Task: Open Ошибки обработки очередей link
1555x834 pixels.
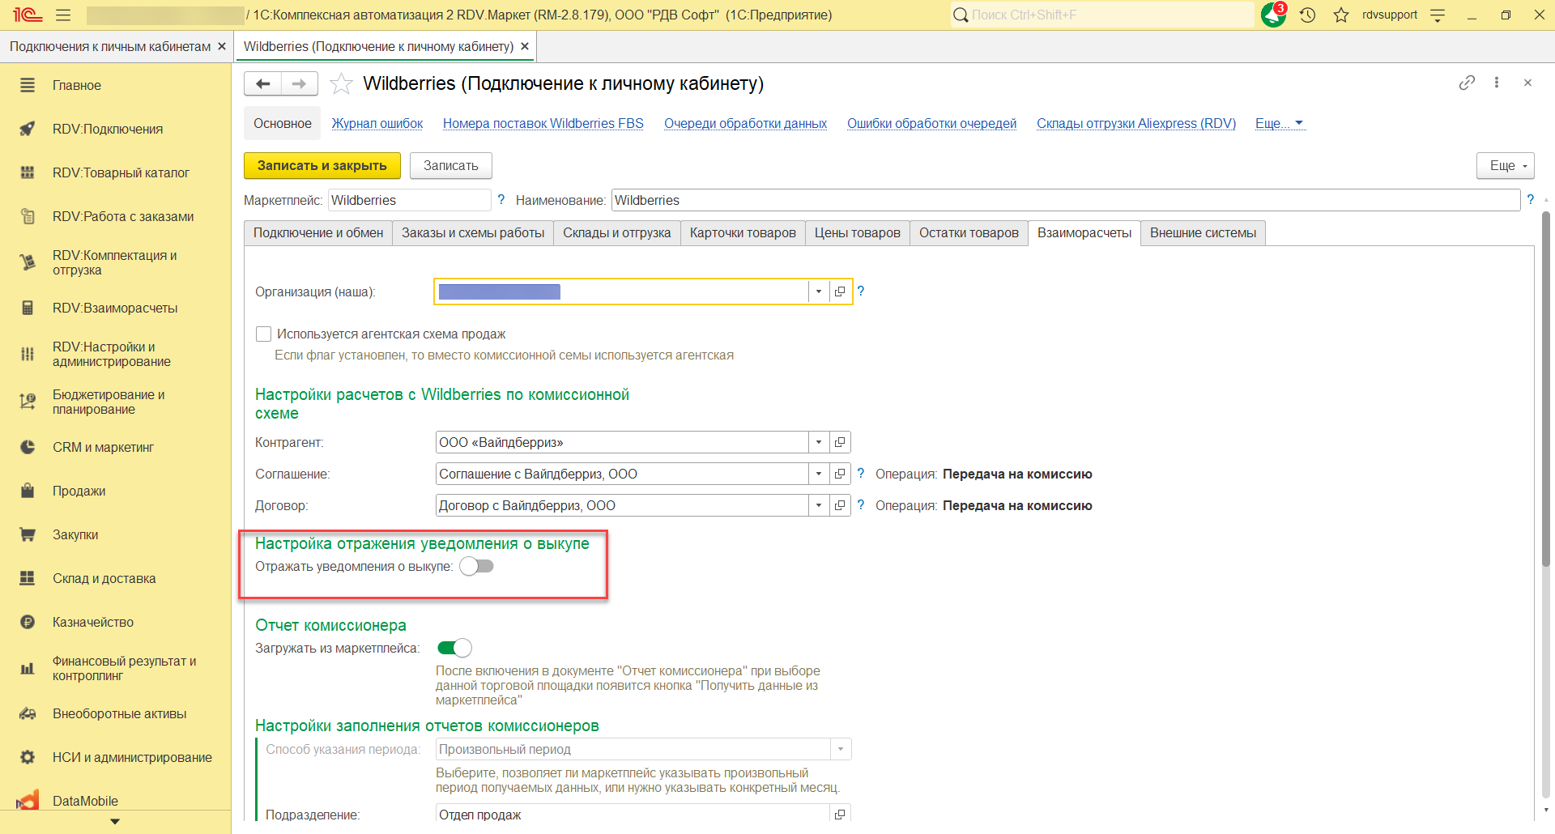Action: (x=932, y=123)
